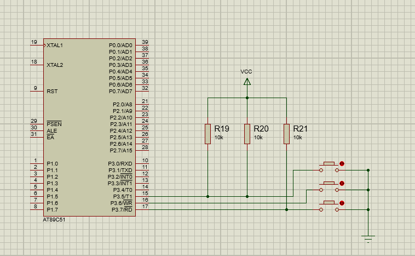Click the RST pin 9 line
This screenshot has width=415, height=256.
37,91
